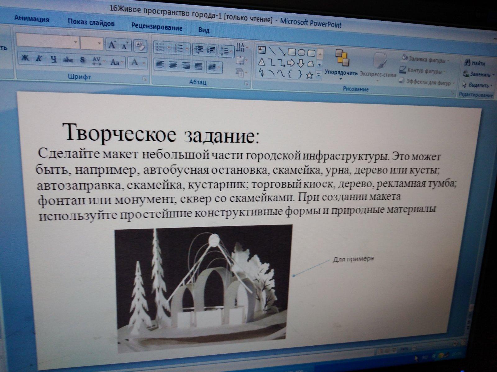This screenshot has height=372, width=497.
Task: Click Контур фигуры button
Action: (423, 71)
